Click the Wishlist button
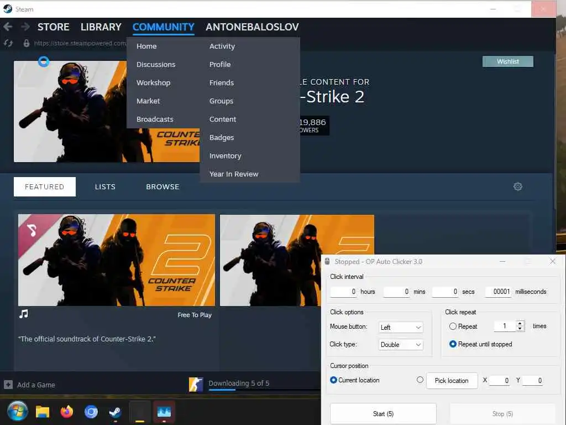The height and width of the screenshot is (425, 566). tap(508, 61)
